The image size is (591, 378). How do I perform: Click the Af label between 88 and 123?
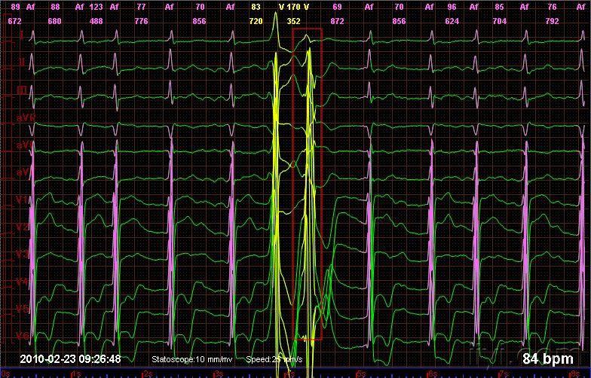(x=79, y=7)
